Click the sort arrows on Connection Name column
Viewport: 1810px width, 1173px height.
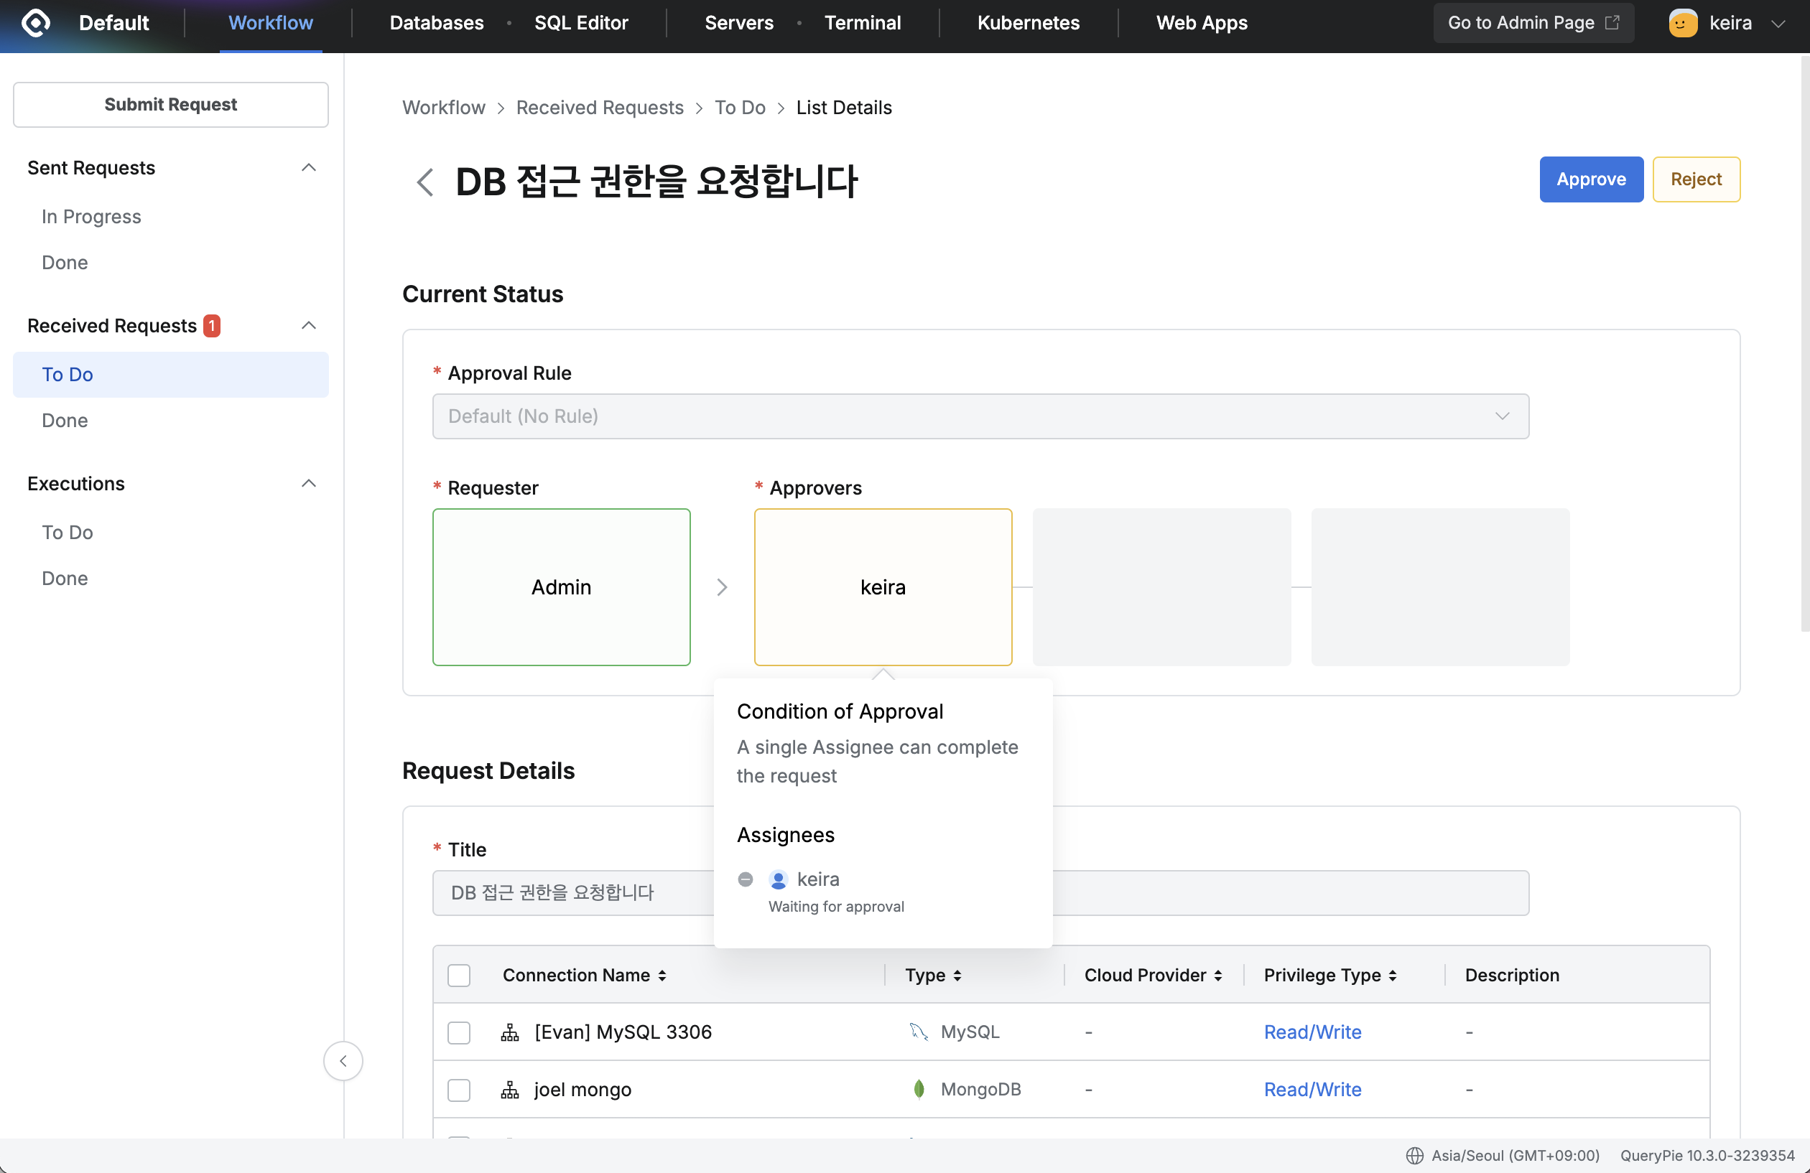(662, 975)
